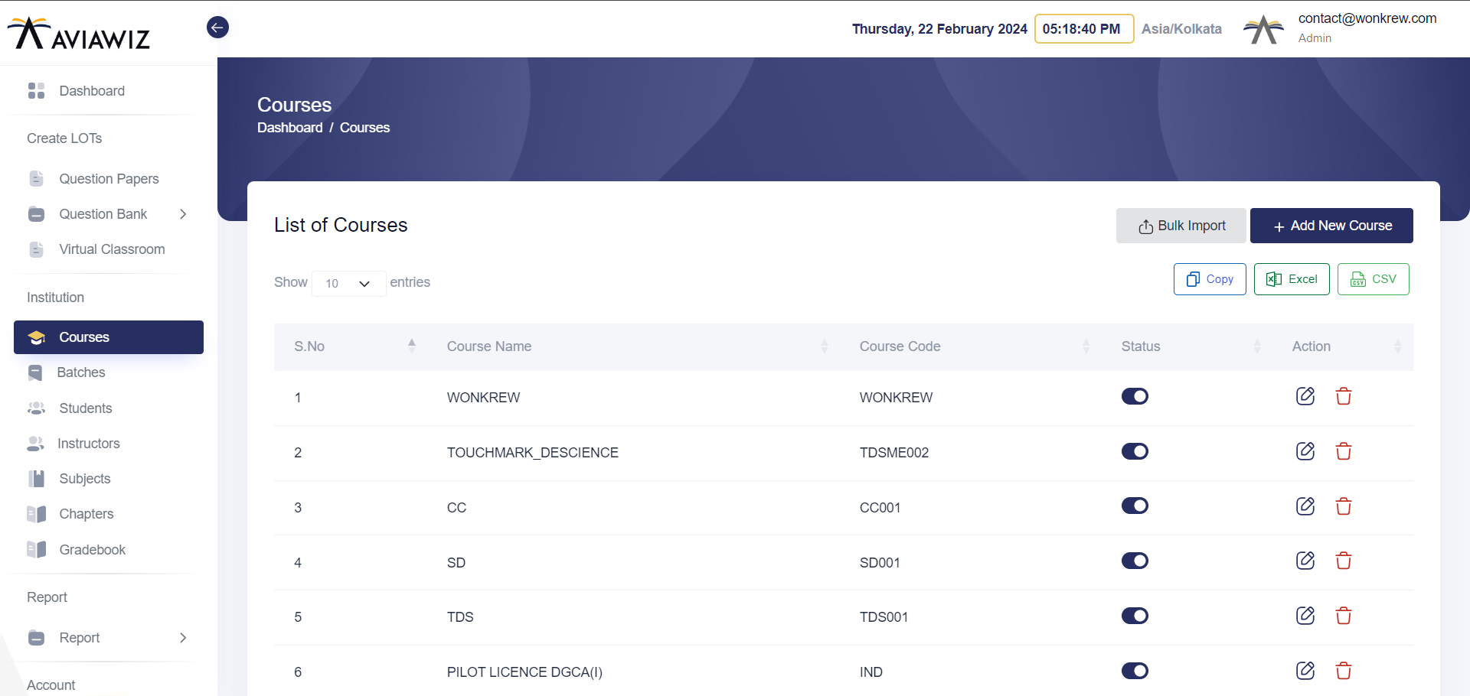Open the Show entries dropdown
Screen dimensions: 1470x696
point(348,283)
